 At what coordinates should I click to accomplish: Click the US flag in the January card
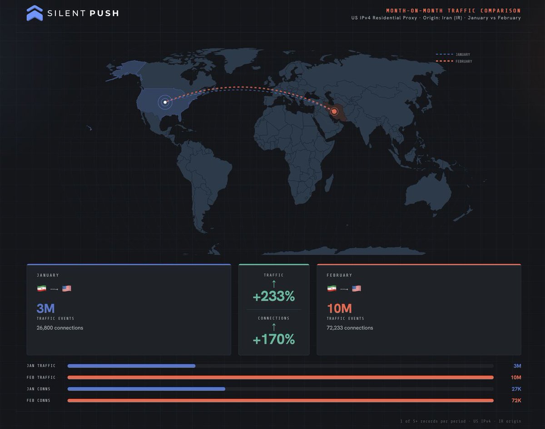coord(67,289)
